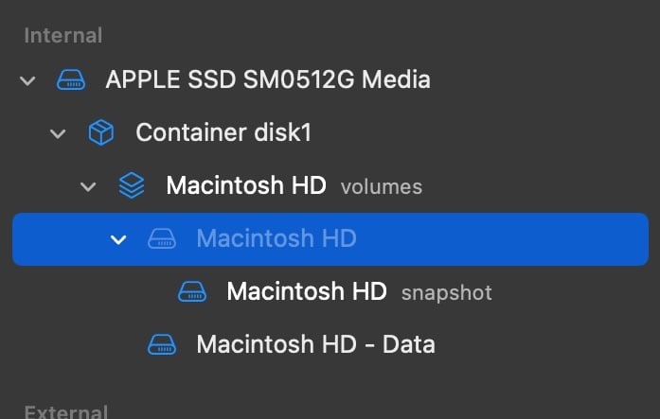The height and width of the screenshot is (419, 660).
Task: Select the Macintosh HD - Data volume
Action: tap(315, 344)
